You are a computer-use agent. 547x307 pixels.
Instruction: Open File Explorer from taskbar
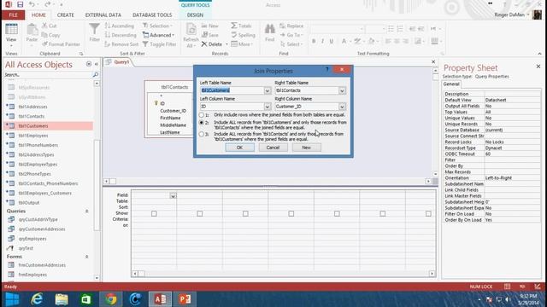point(62,299)
